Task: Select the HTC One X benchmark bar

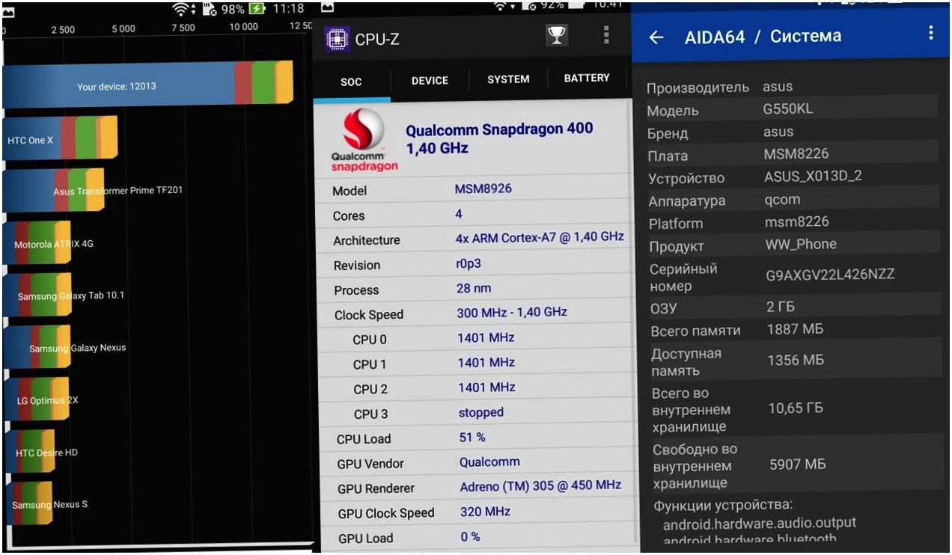Action: tap(60, 138)
